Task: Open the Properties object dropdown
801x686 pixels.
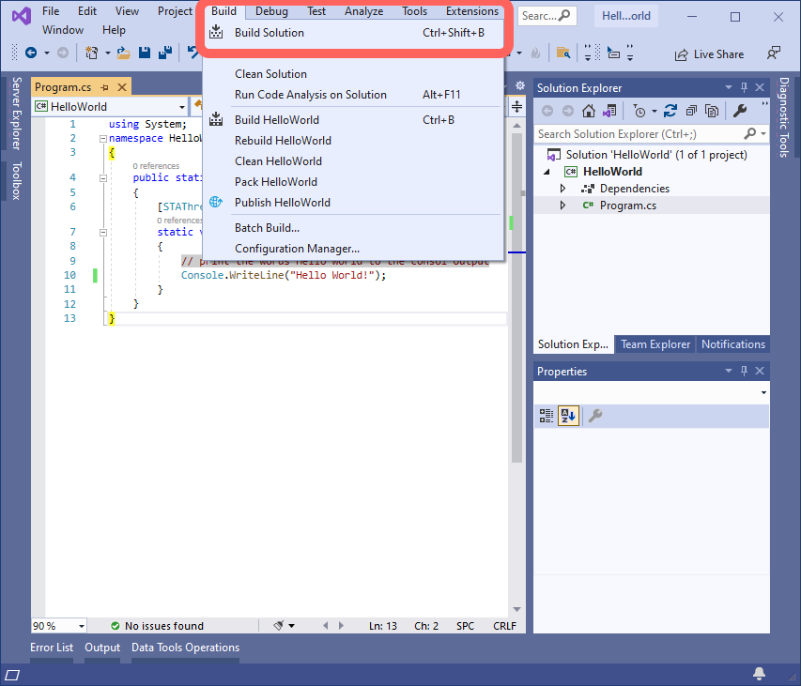Action: tap(763, 392)
